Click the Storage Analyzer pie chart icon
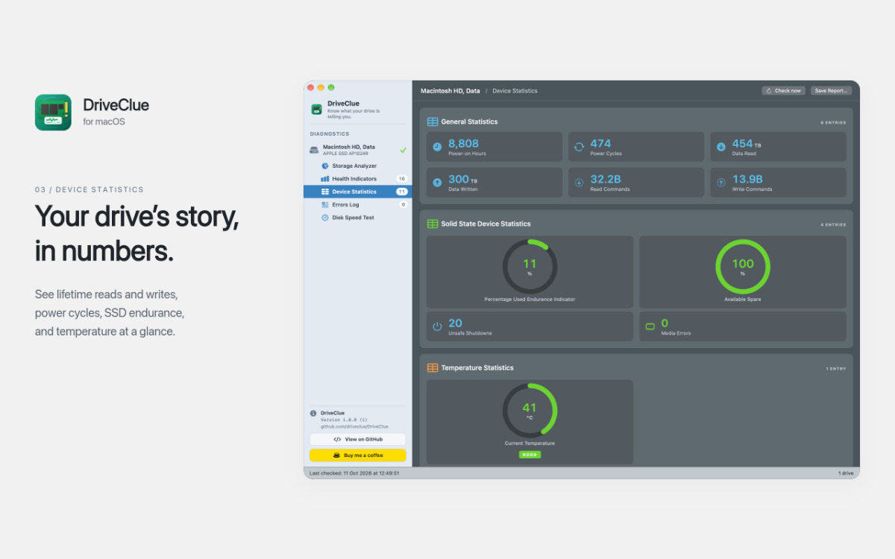895x559 pixels. coord(325,165)
